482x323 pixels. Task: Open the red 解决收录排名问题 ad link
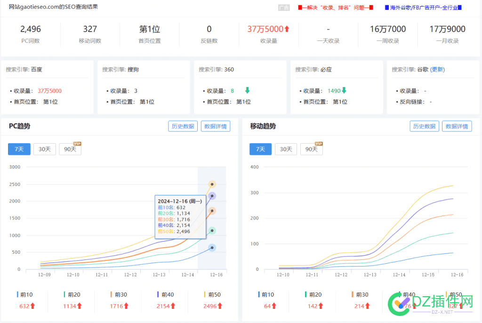click(x=335, y=8)
